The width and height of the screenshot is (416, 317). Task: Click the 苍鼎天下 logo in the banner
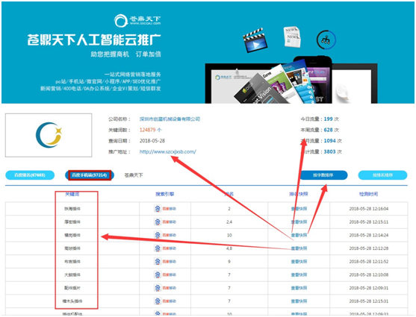(137, 20)
